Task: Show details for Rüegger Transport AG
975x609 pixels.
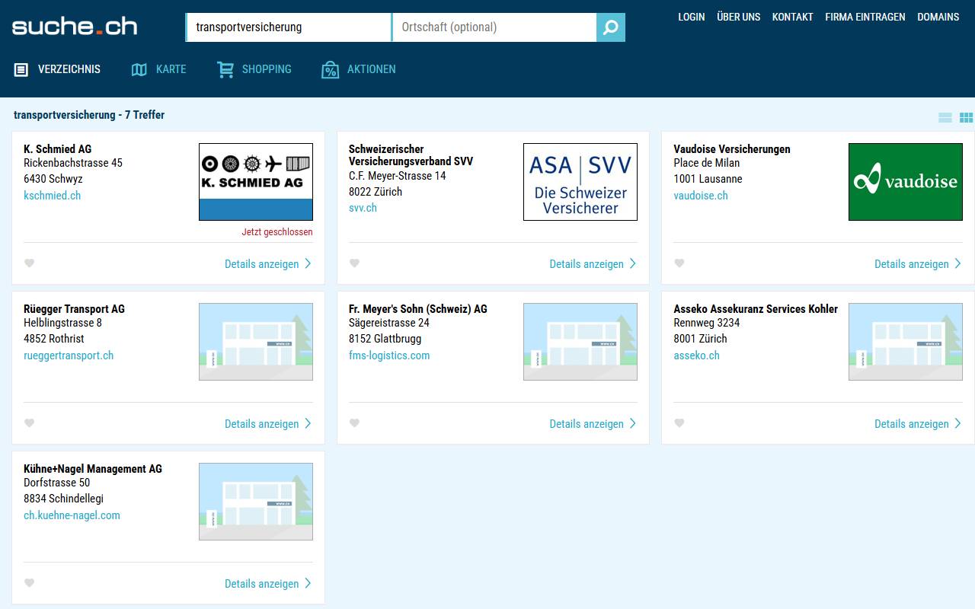Action: click(x=268, y=424)
